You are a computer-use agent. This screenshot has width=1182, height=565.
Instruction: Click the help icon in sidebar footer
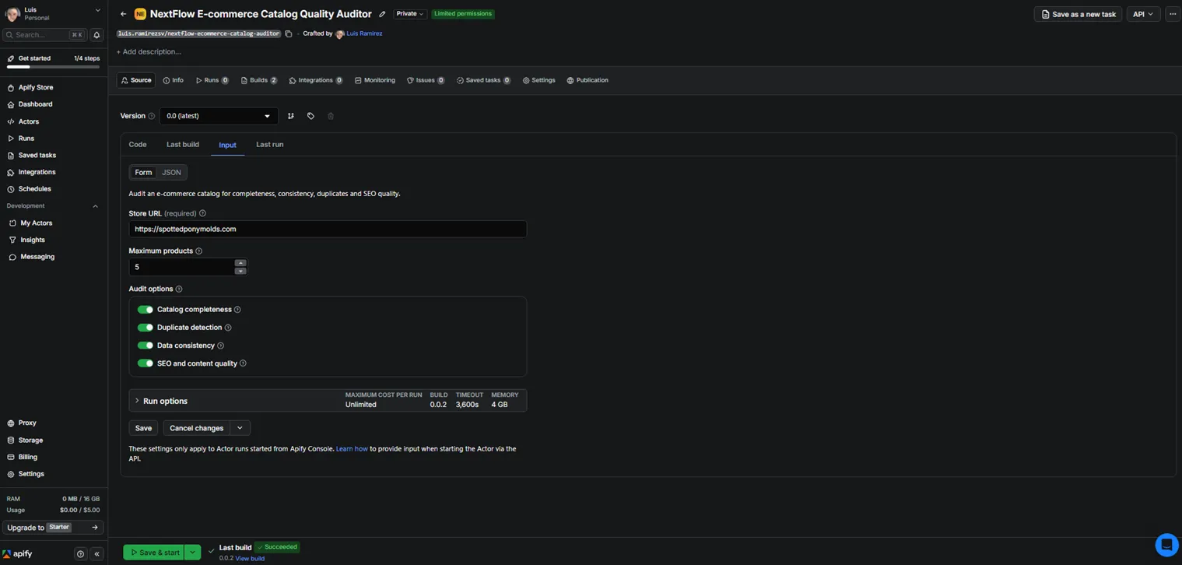[x=80, y=554]
